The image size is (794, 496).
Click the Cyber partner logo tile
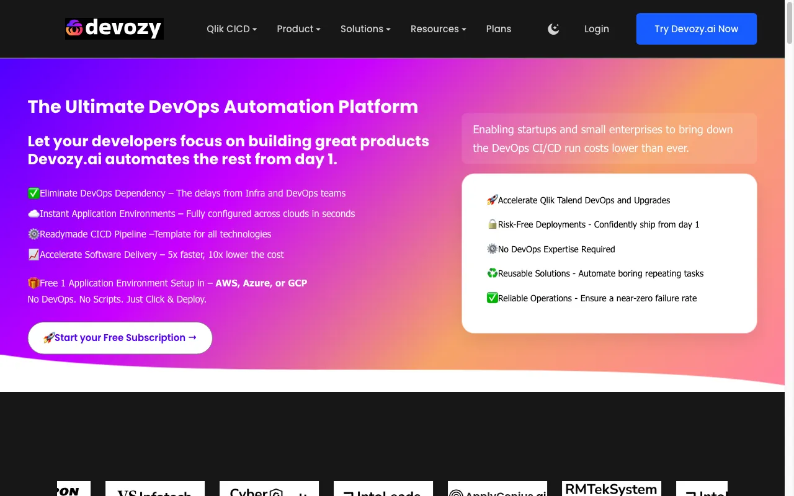point(269,489)
